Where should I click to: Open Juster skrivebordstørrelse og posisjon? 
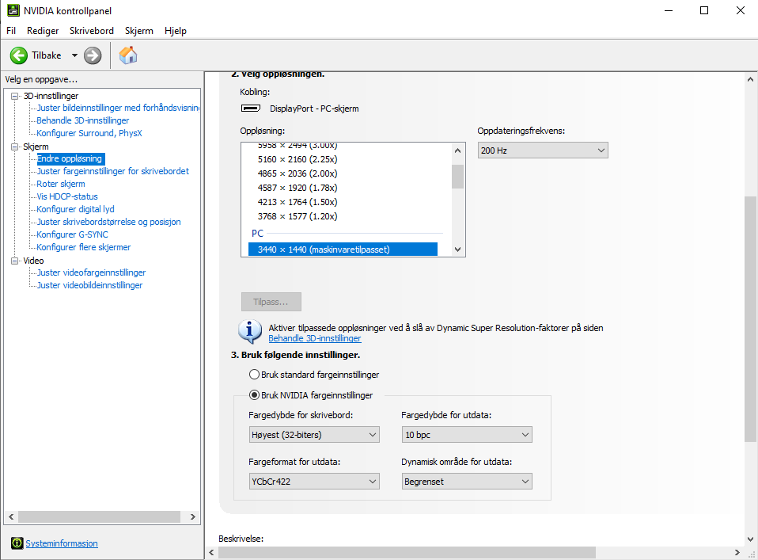click(x=108, y=221)
